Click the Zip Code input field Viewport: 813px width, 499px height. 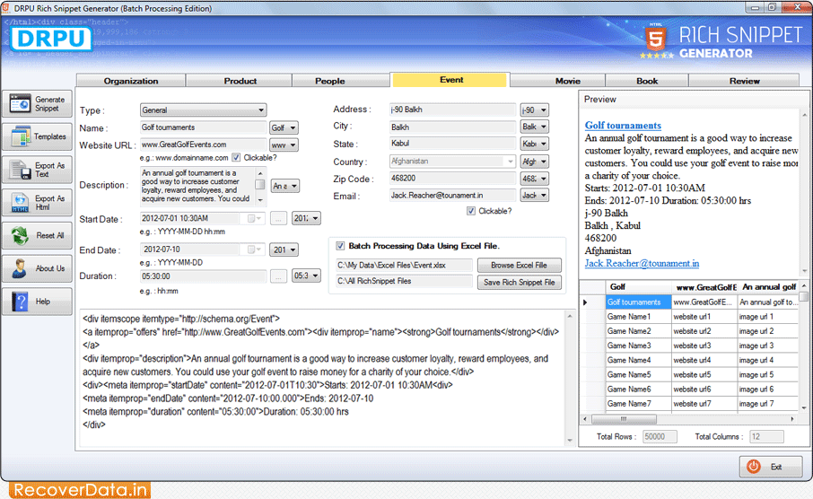point(452,179)
